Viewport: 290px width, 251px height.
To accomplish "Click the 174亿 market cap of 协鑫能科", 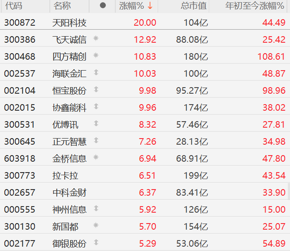I will click(196, 108).
